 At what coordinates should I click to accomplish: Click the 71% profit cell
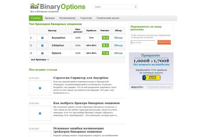tap(91, 38)
